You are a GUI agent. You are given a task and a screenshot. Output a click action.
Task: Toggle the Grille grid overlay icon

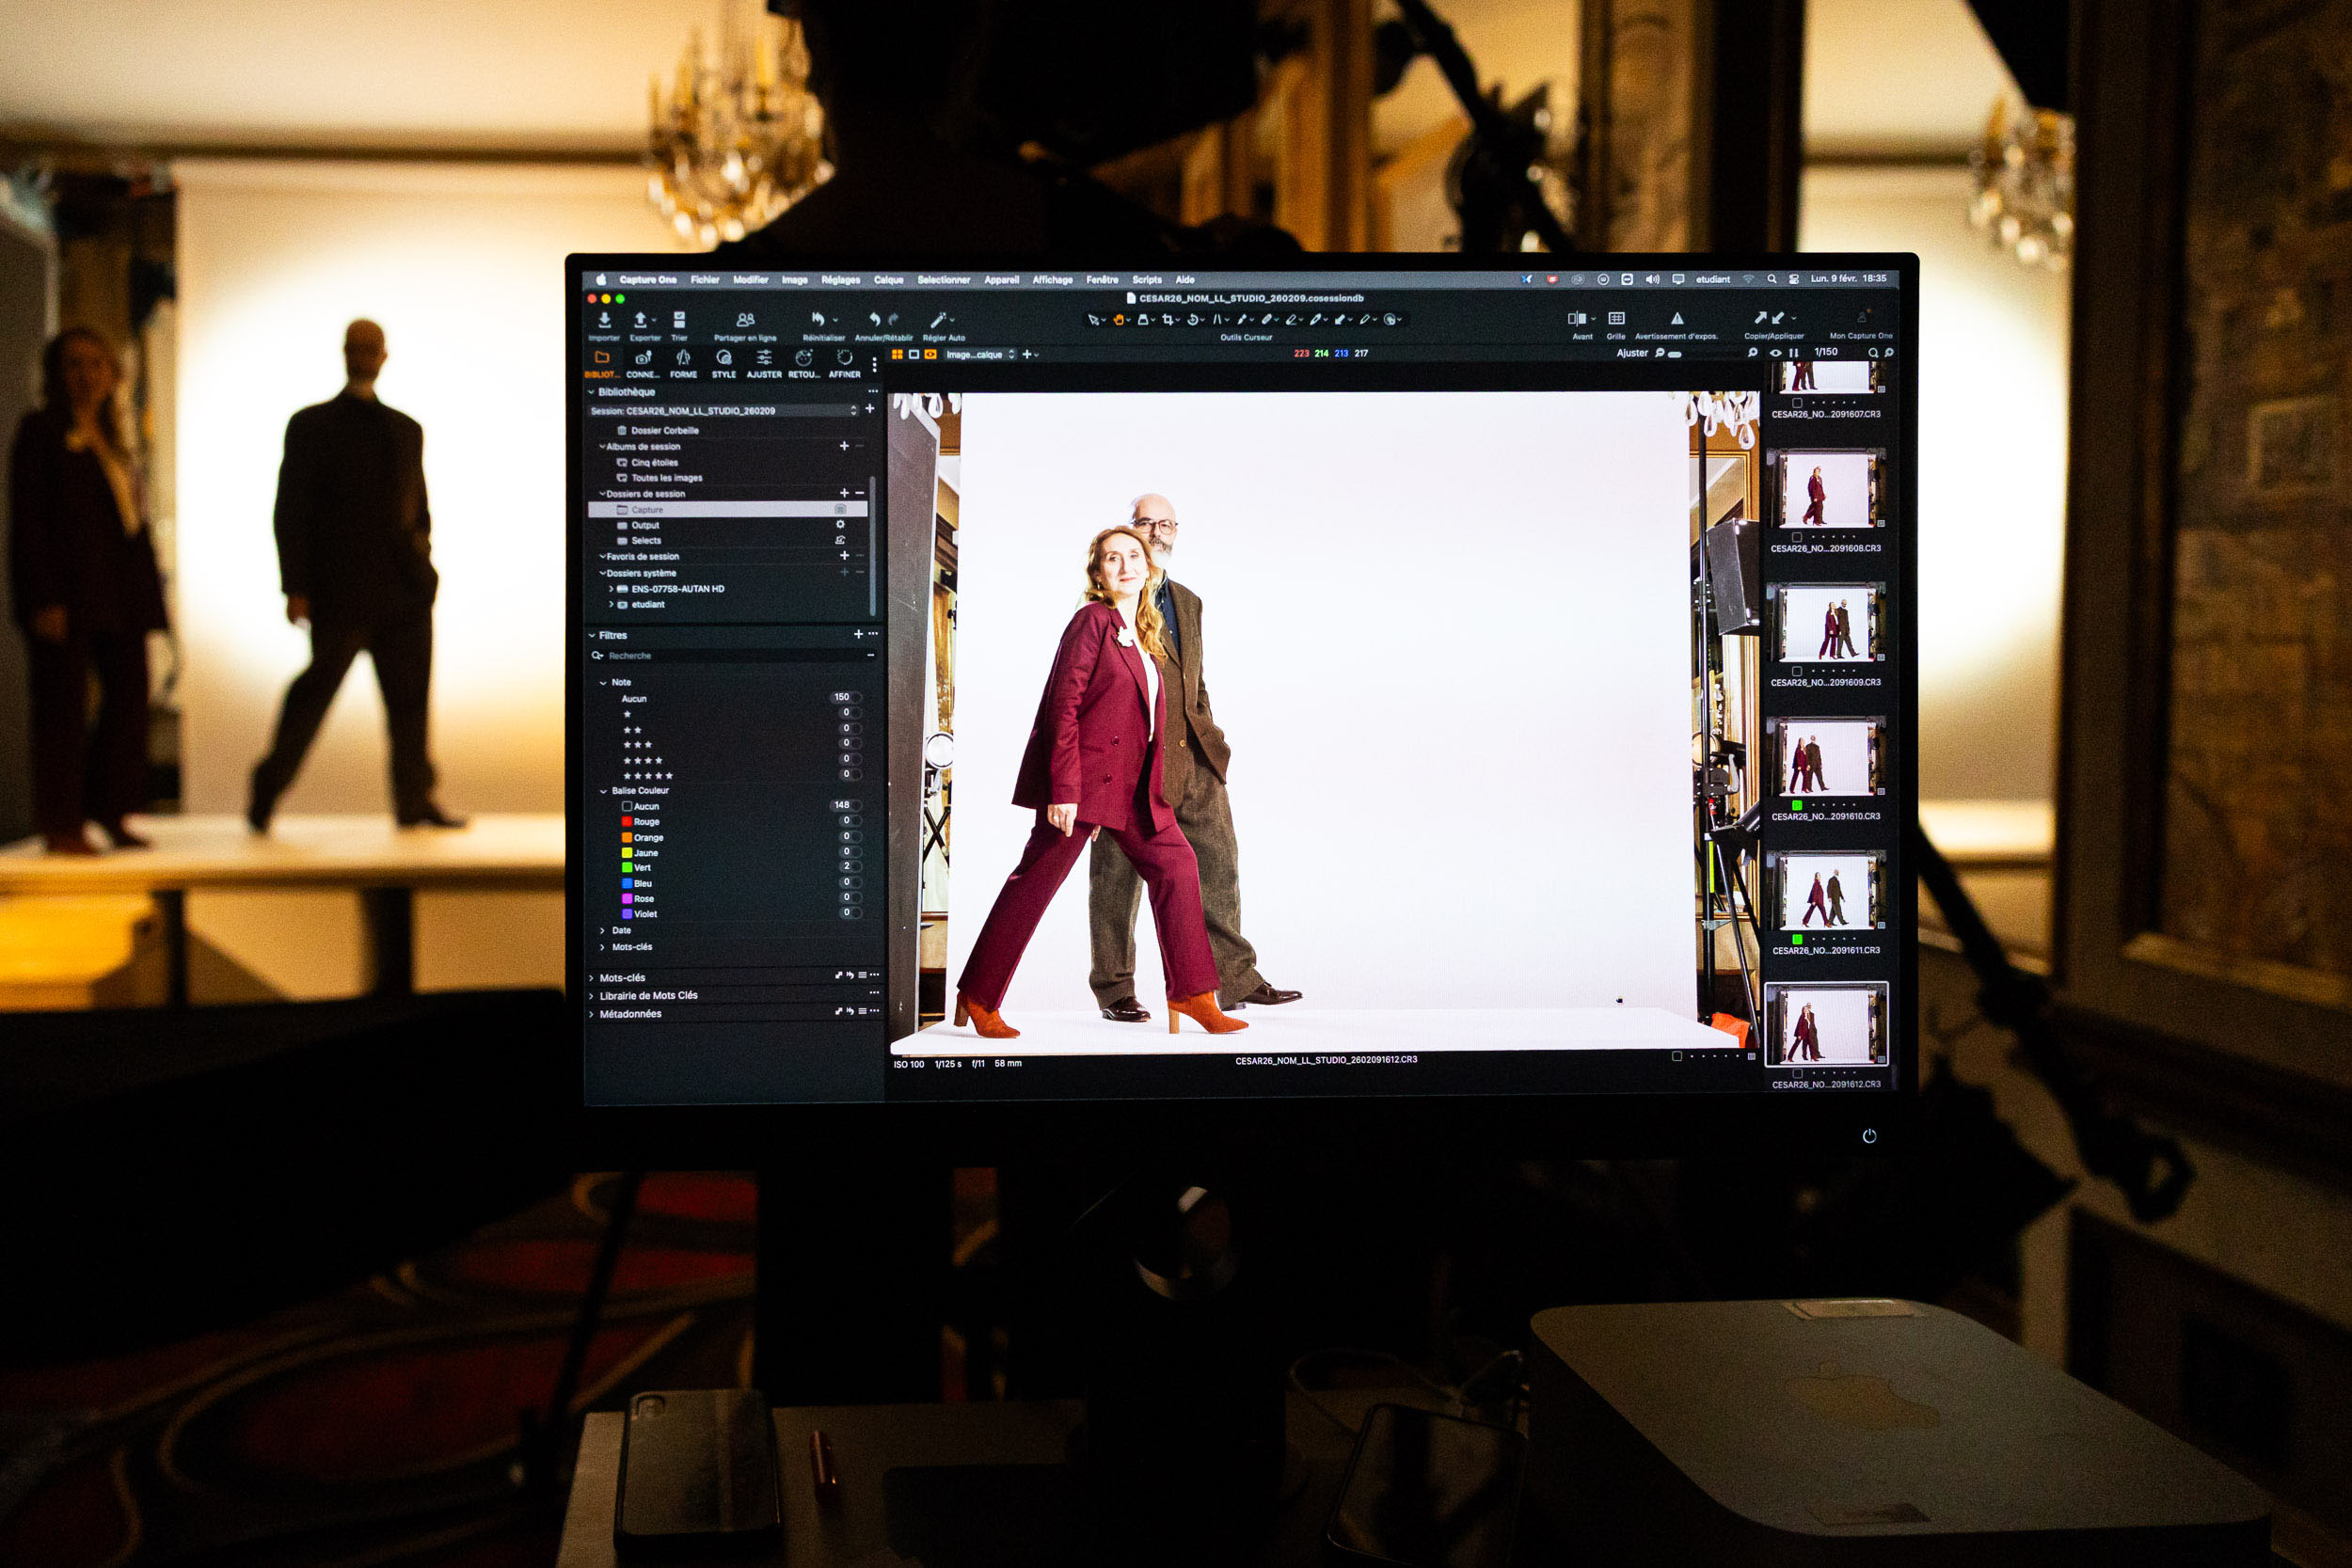pyautogui.click(x=1616, y=319)
